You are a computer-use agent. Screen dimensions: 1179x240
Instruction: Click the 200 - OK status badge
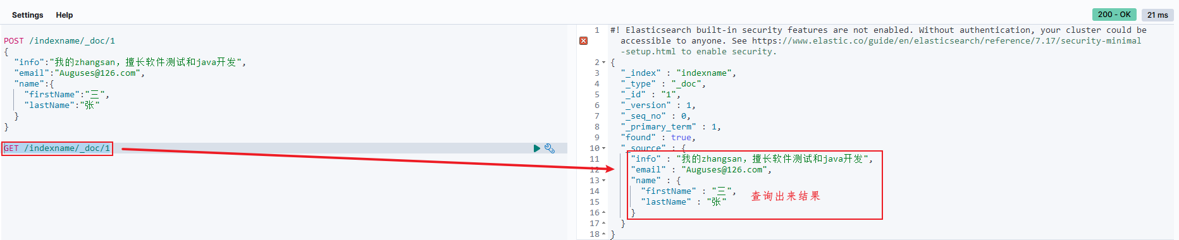click(1114, 15)
